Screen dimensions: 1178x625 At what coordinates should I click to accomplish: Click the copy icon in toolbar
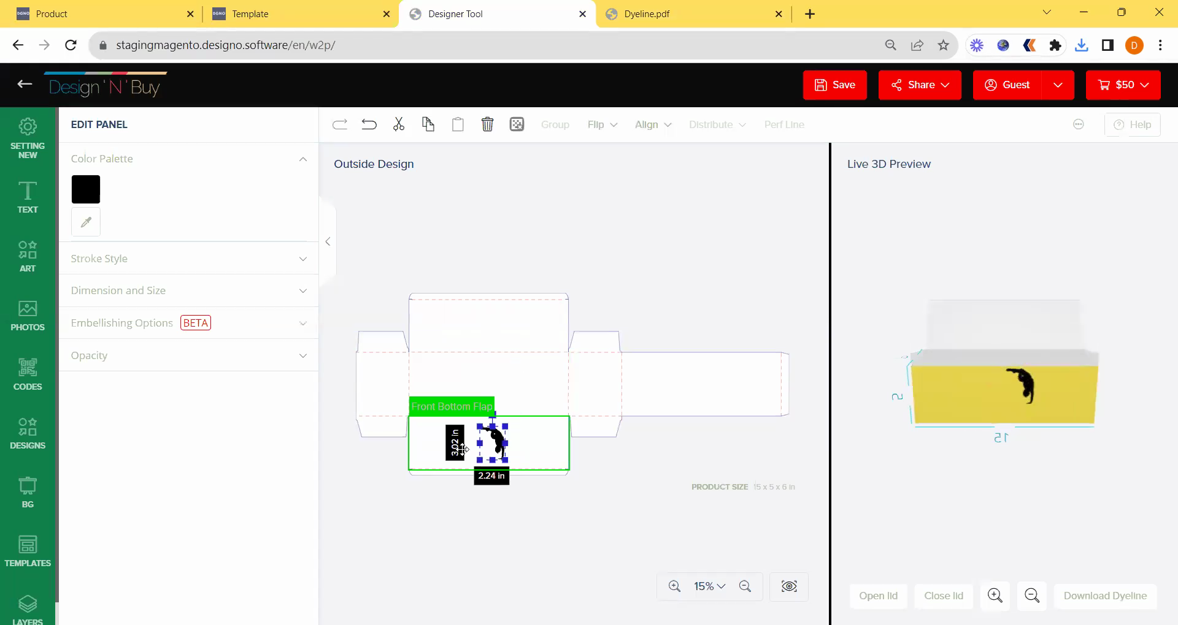pos(428,124)
